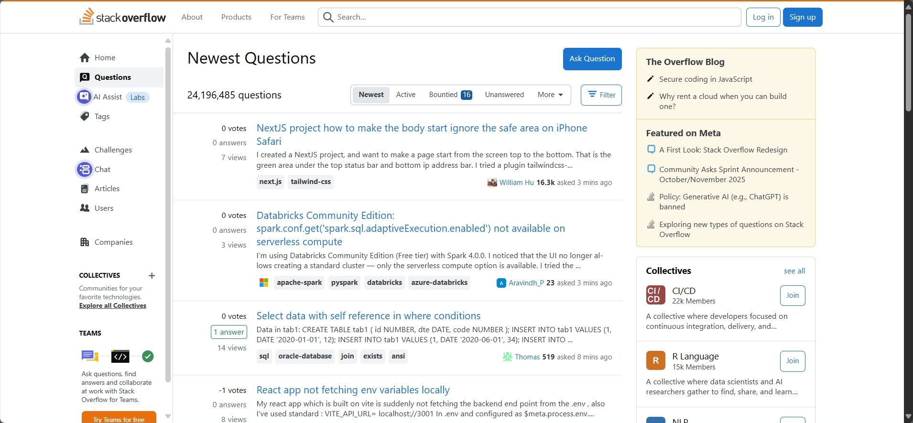Select the Bountied tab
Viewport: 913px width, 423px height.
click(450, 95)
